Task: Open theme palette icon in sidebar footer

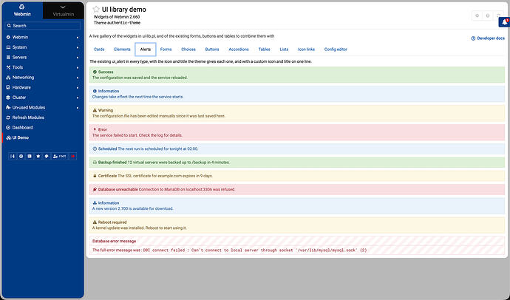Action: [x=47, y=157]
